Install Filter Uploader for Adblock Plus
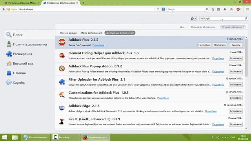Viewport: 251px width, 141px height. [x=236, y=85]
